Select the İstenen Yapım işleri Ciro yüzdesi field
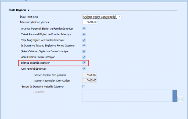 coord(90,80)
